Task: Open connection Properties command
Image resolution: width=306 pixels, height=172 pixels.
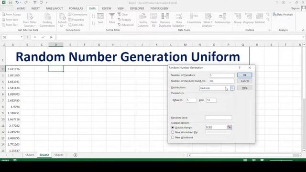Action: [x=76, y=20]
